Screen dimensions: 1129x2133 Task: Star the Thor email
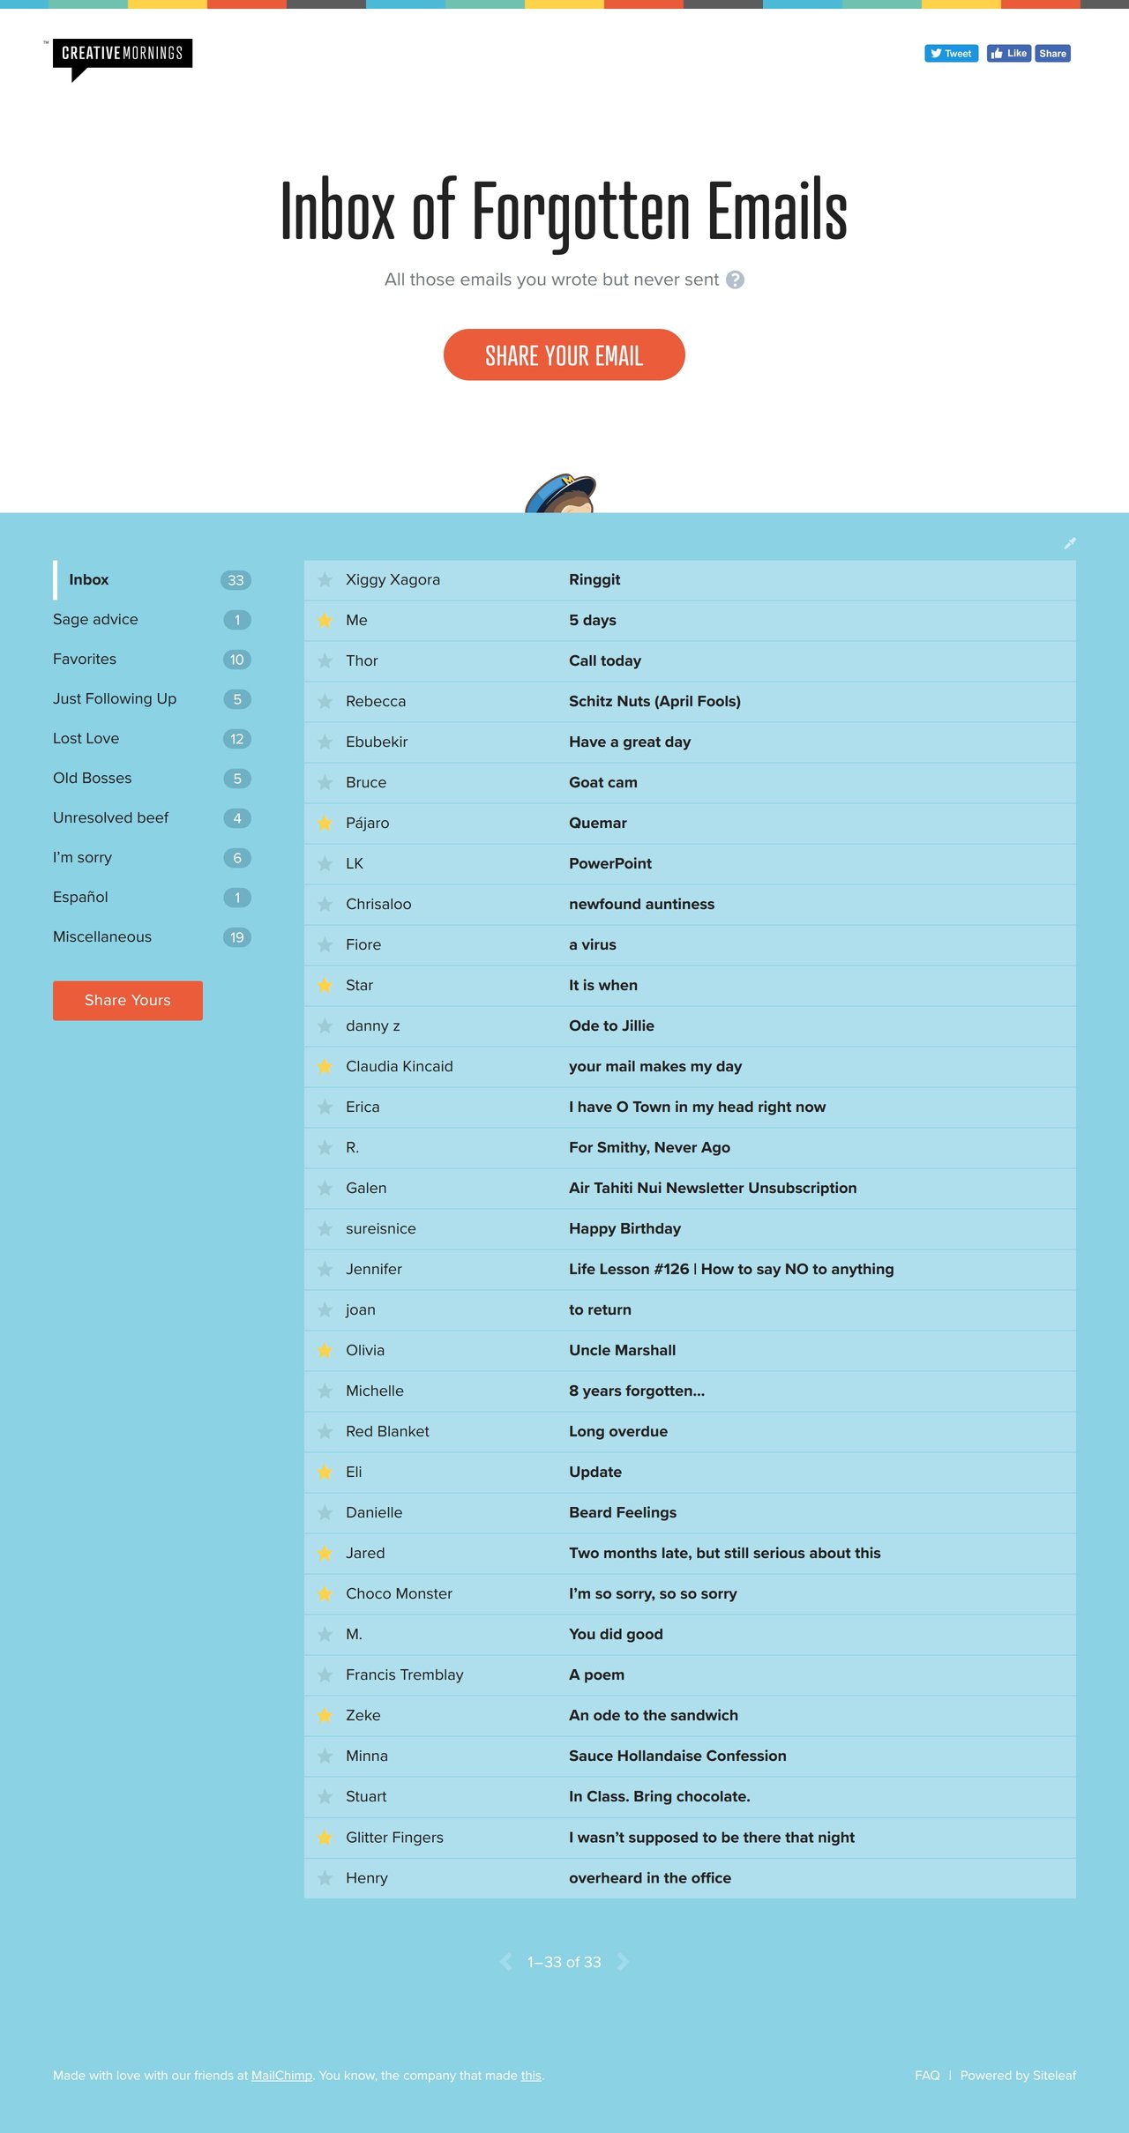click(x=325, y=661)
